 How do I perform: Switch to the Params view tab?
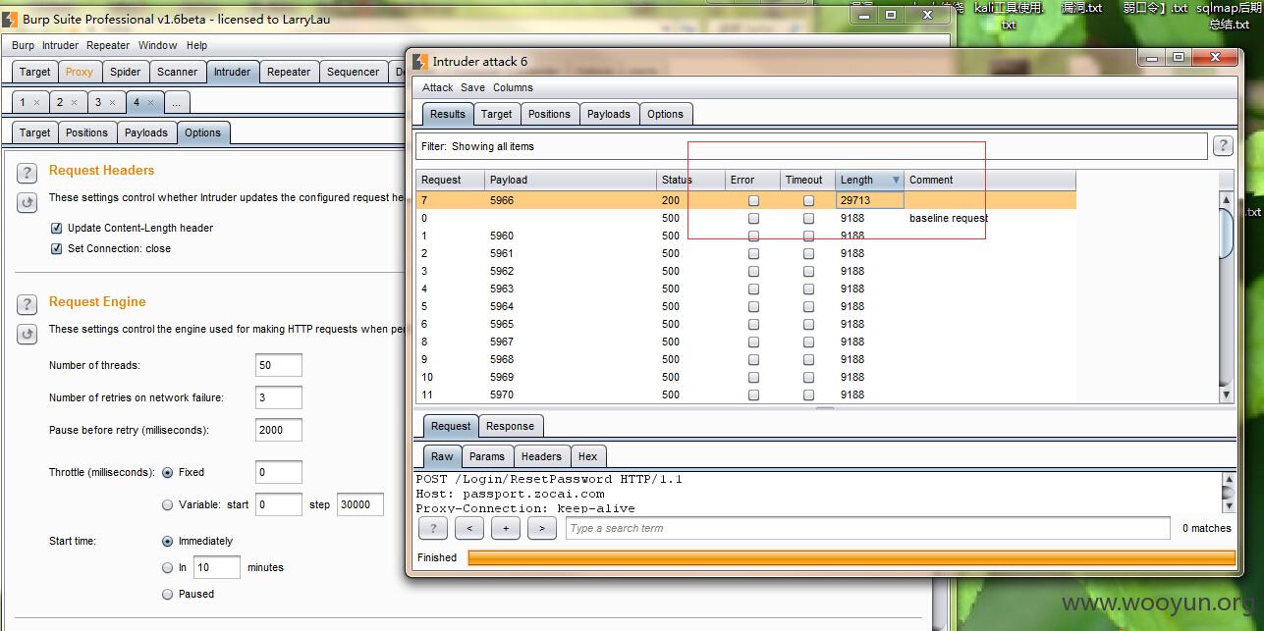tap(487, 456)
